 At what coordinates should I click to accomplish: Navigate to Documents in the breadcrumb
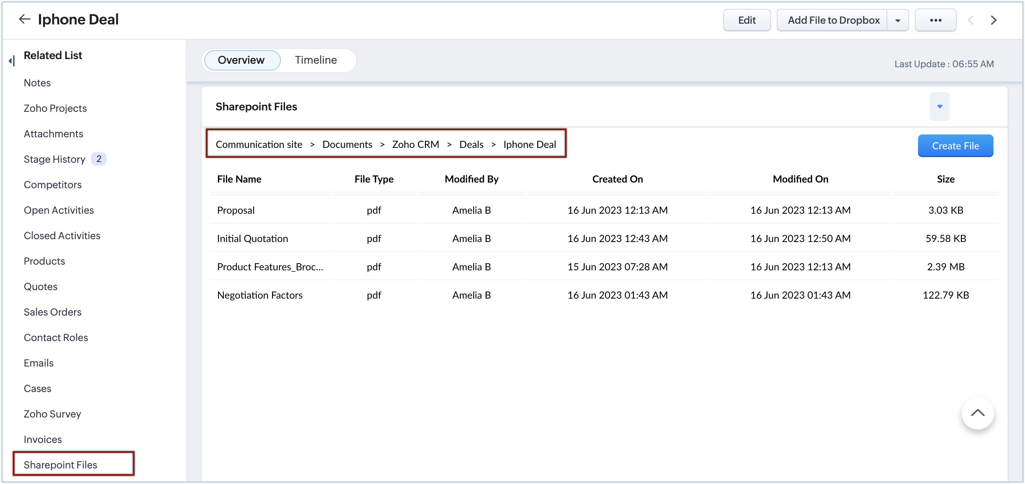click(x=347, y=144)
